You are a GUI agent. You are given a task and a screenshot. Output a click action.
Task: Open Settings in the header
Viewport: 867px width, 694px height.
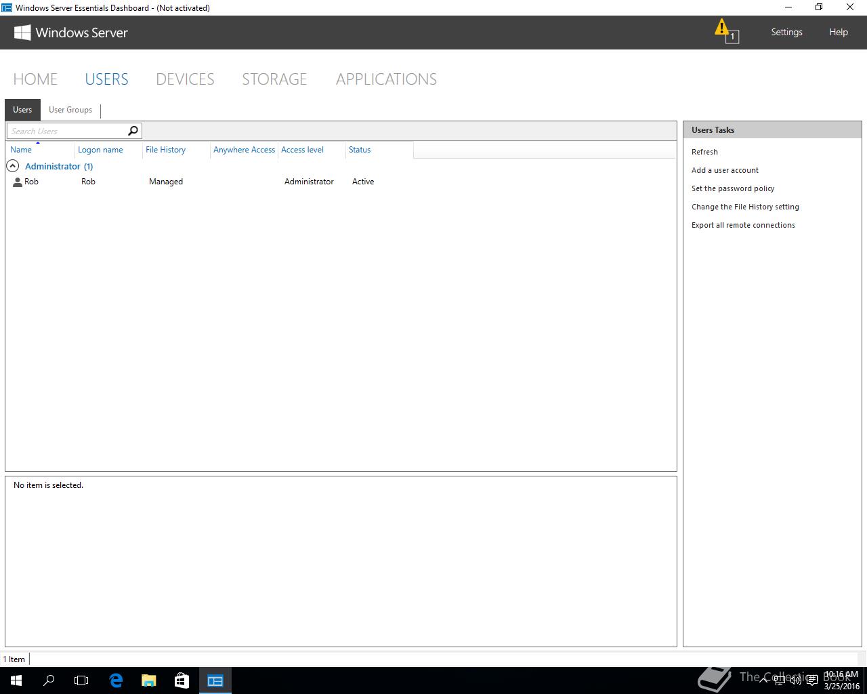(786, 32)
